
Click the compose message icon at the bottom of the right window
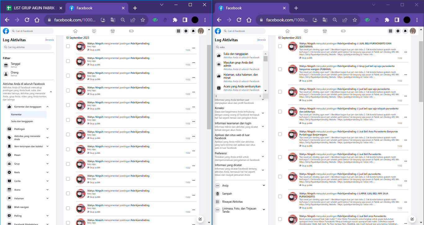[413, 219]
